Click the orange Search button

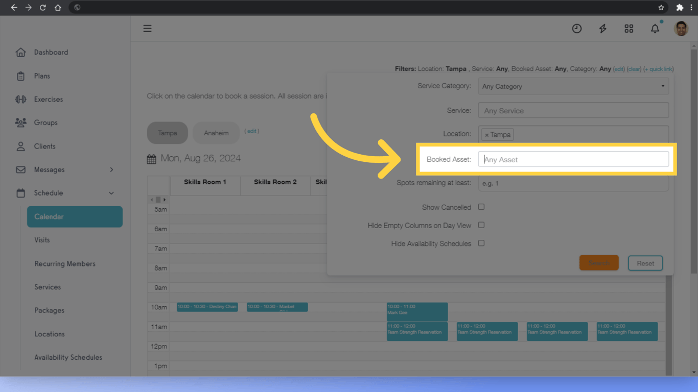[x=598, y=263]
